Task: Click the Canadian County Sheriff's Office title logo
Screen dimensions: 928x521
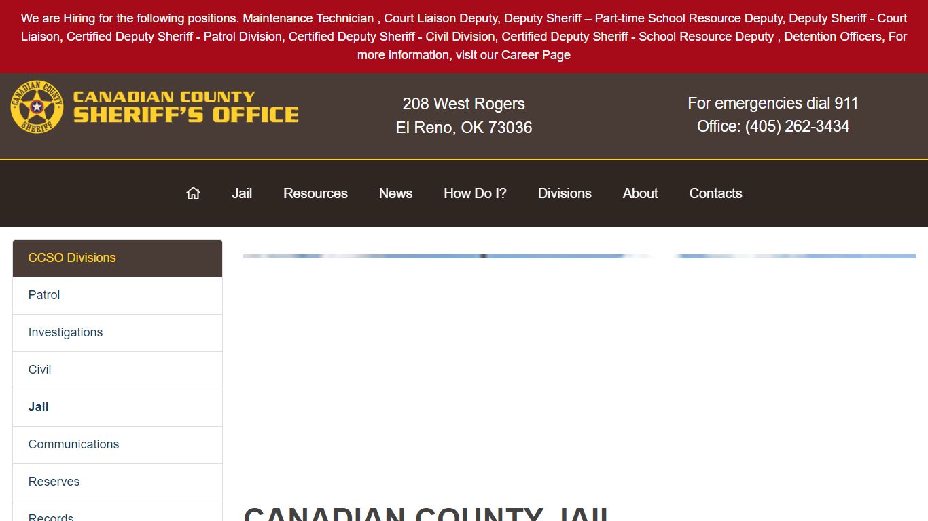Action: 185,107
